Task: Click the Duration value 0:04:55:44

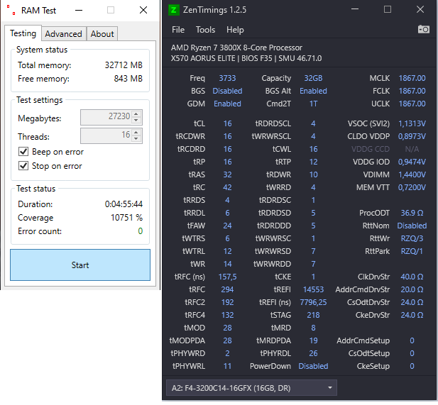Action: tap(124, 204)
